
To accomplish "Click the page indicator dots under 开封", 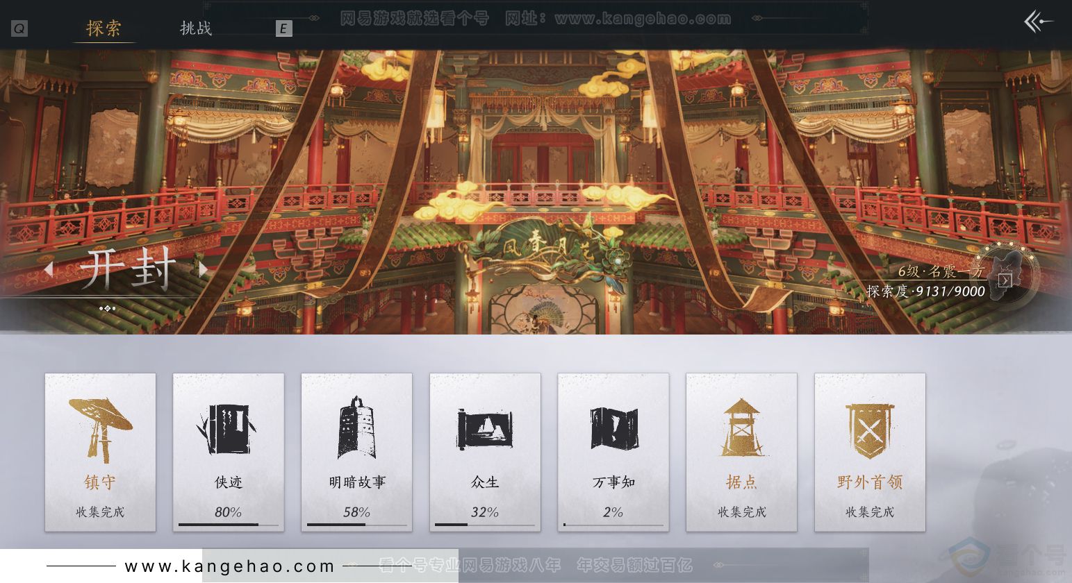I will pos(107,308).
